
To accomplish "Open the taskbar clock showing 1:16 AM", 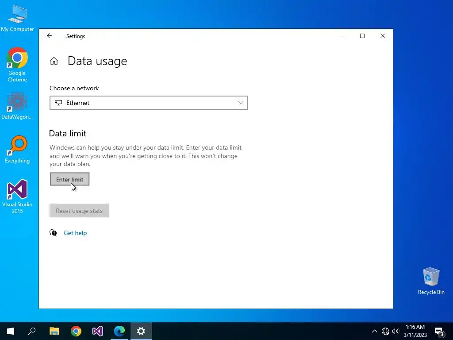I will pos(415,331).
